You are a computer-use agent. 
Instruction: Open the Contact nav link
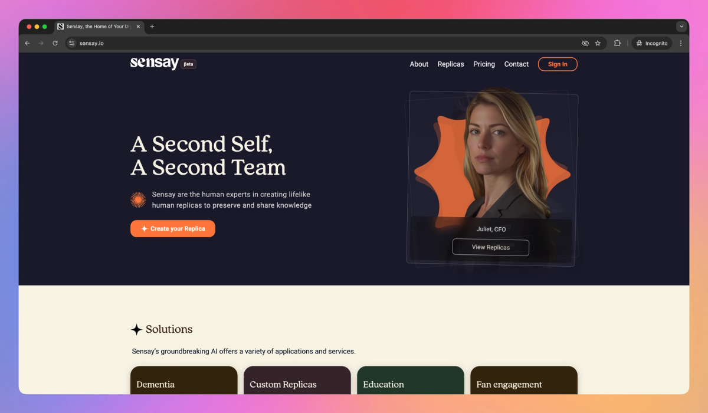coord(516,64)
